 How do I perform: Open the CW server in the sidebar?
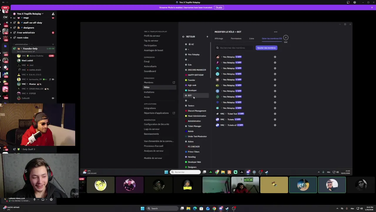(5, 17)
